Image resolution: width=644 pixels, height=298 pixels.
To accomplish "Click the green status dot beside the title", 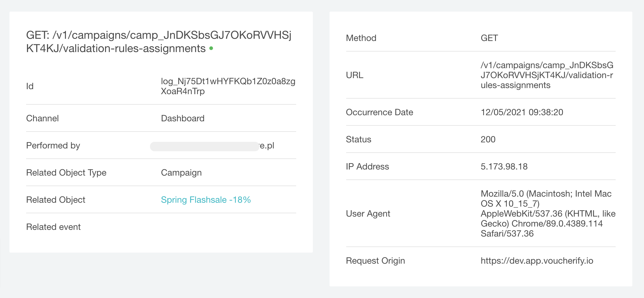I will (x=211, y=48).
